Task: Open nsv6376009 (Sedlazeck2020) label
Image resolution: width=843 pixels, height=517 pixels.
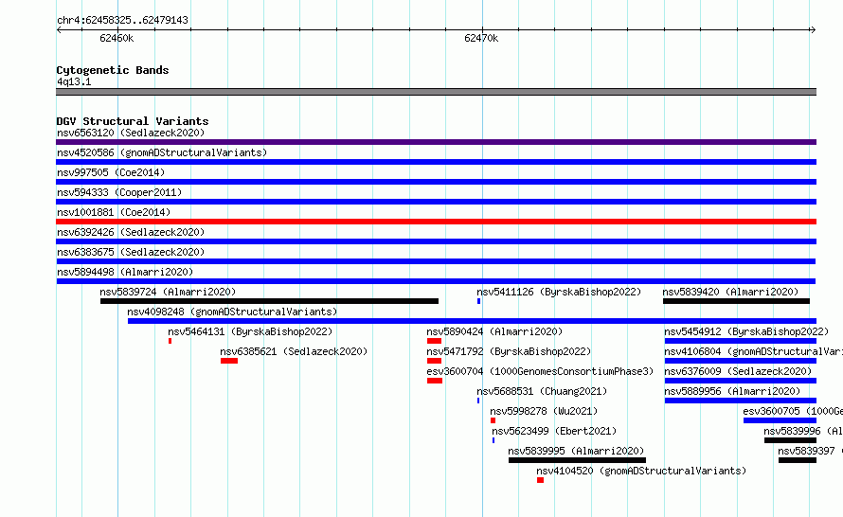Action: [738, 371]
